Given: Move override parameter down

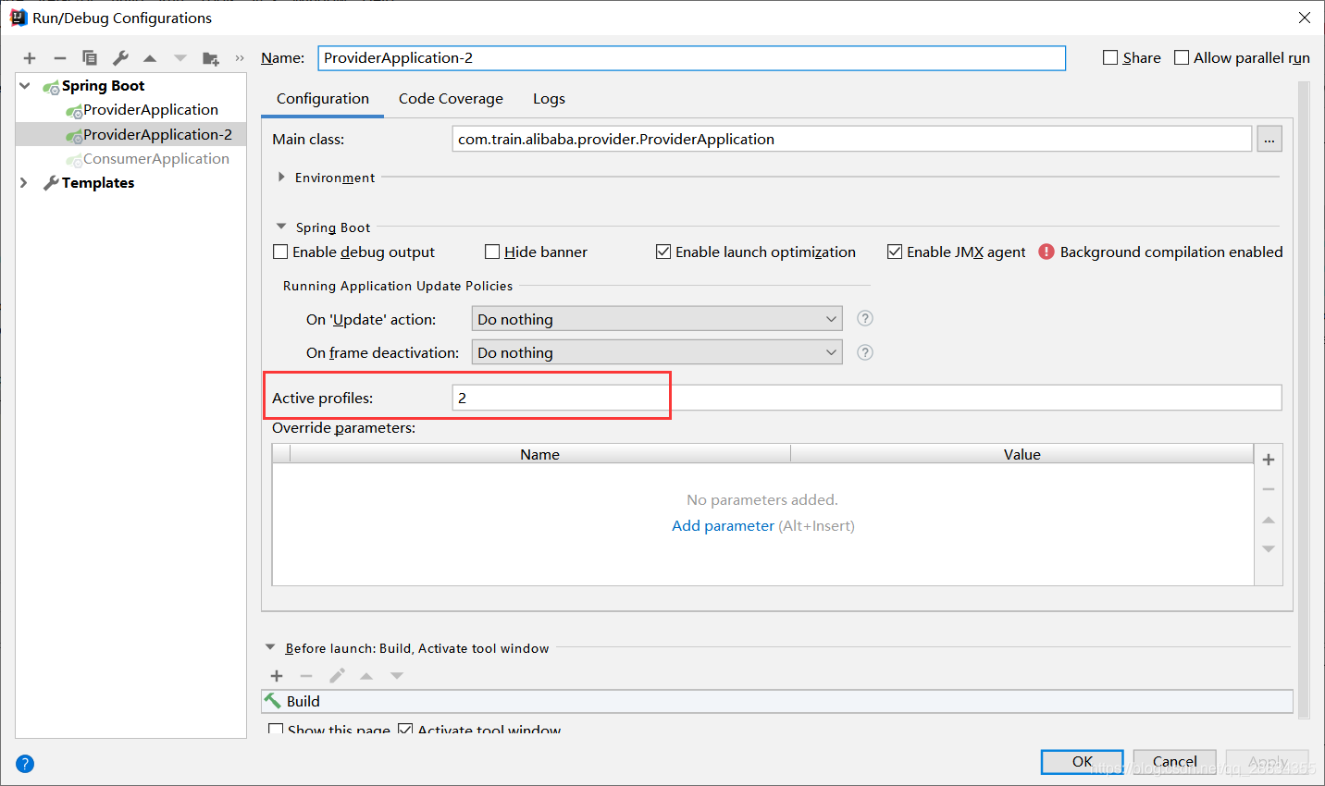Looking at the screenshot, I should [1269, 549].
